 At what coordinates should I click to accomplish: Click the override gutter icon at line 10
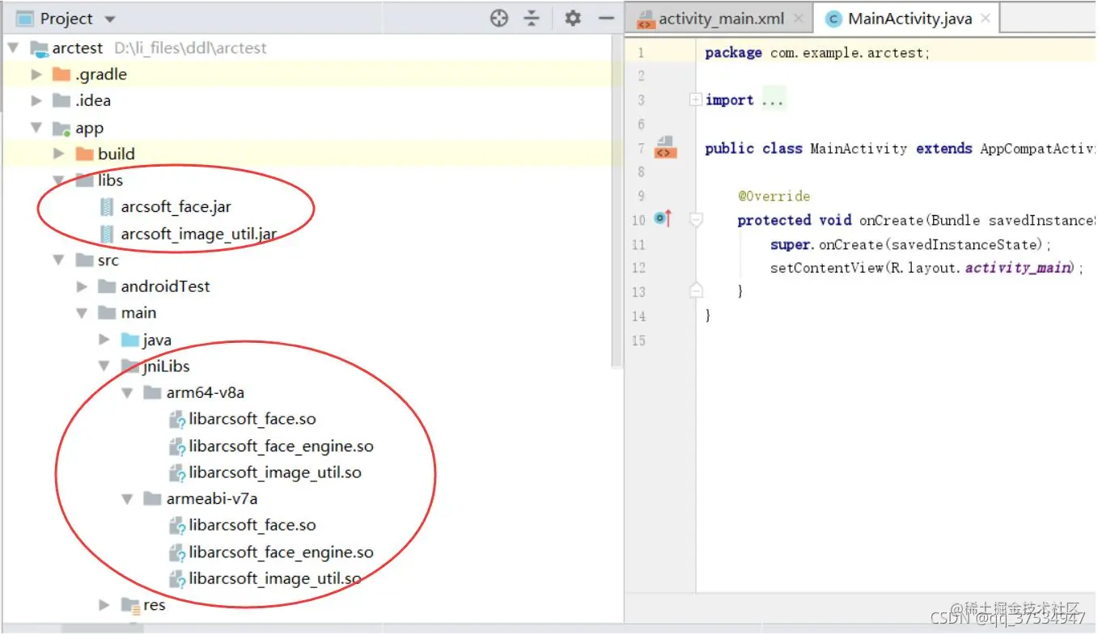pos(663,218)
